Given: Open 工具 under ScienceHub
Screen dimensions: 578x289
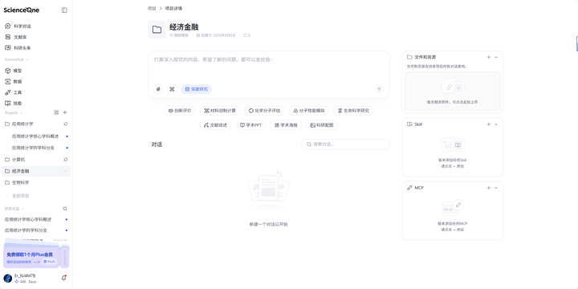Looking at the screenshot, I should 18,92.
